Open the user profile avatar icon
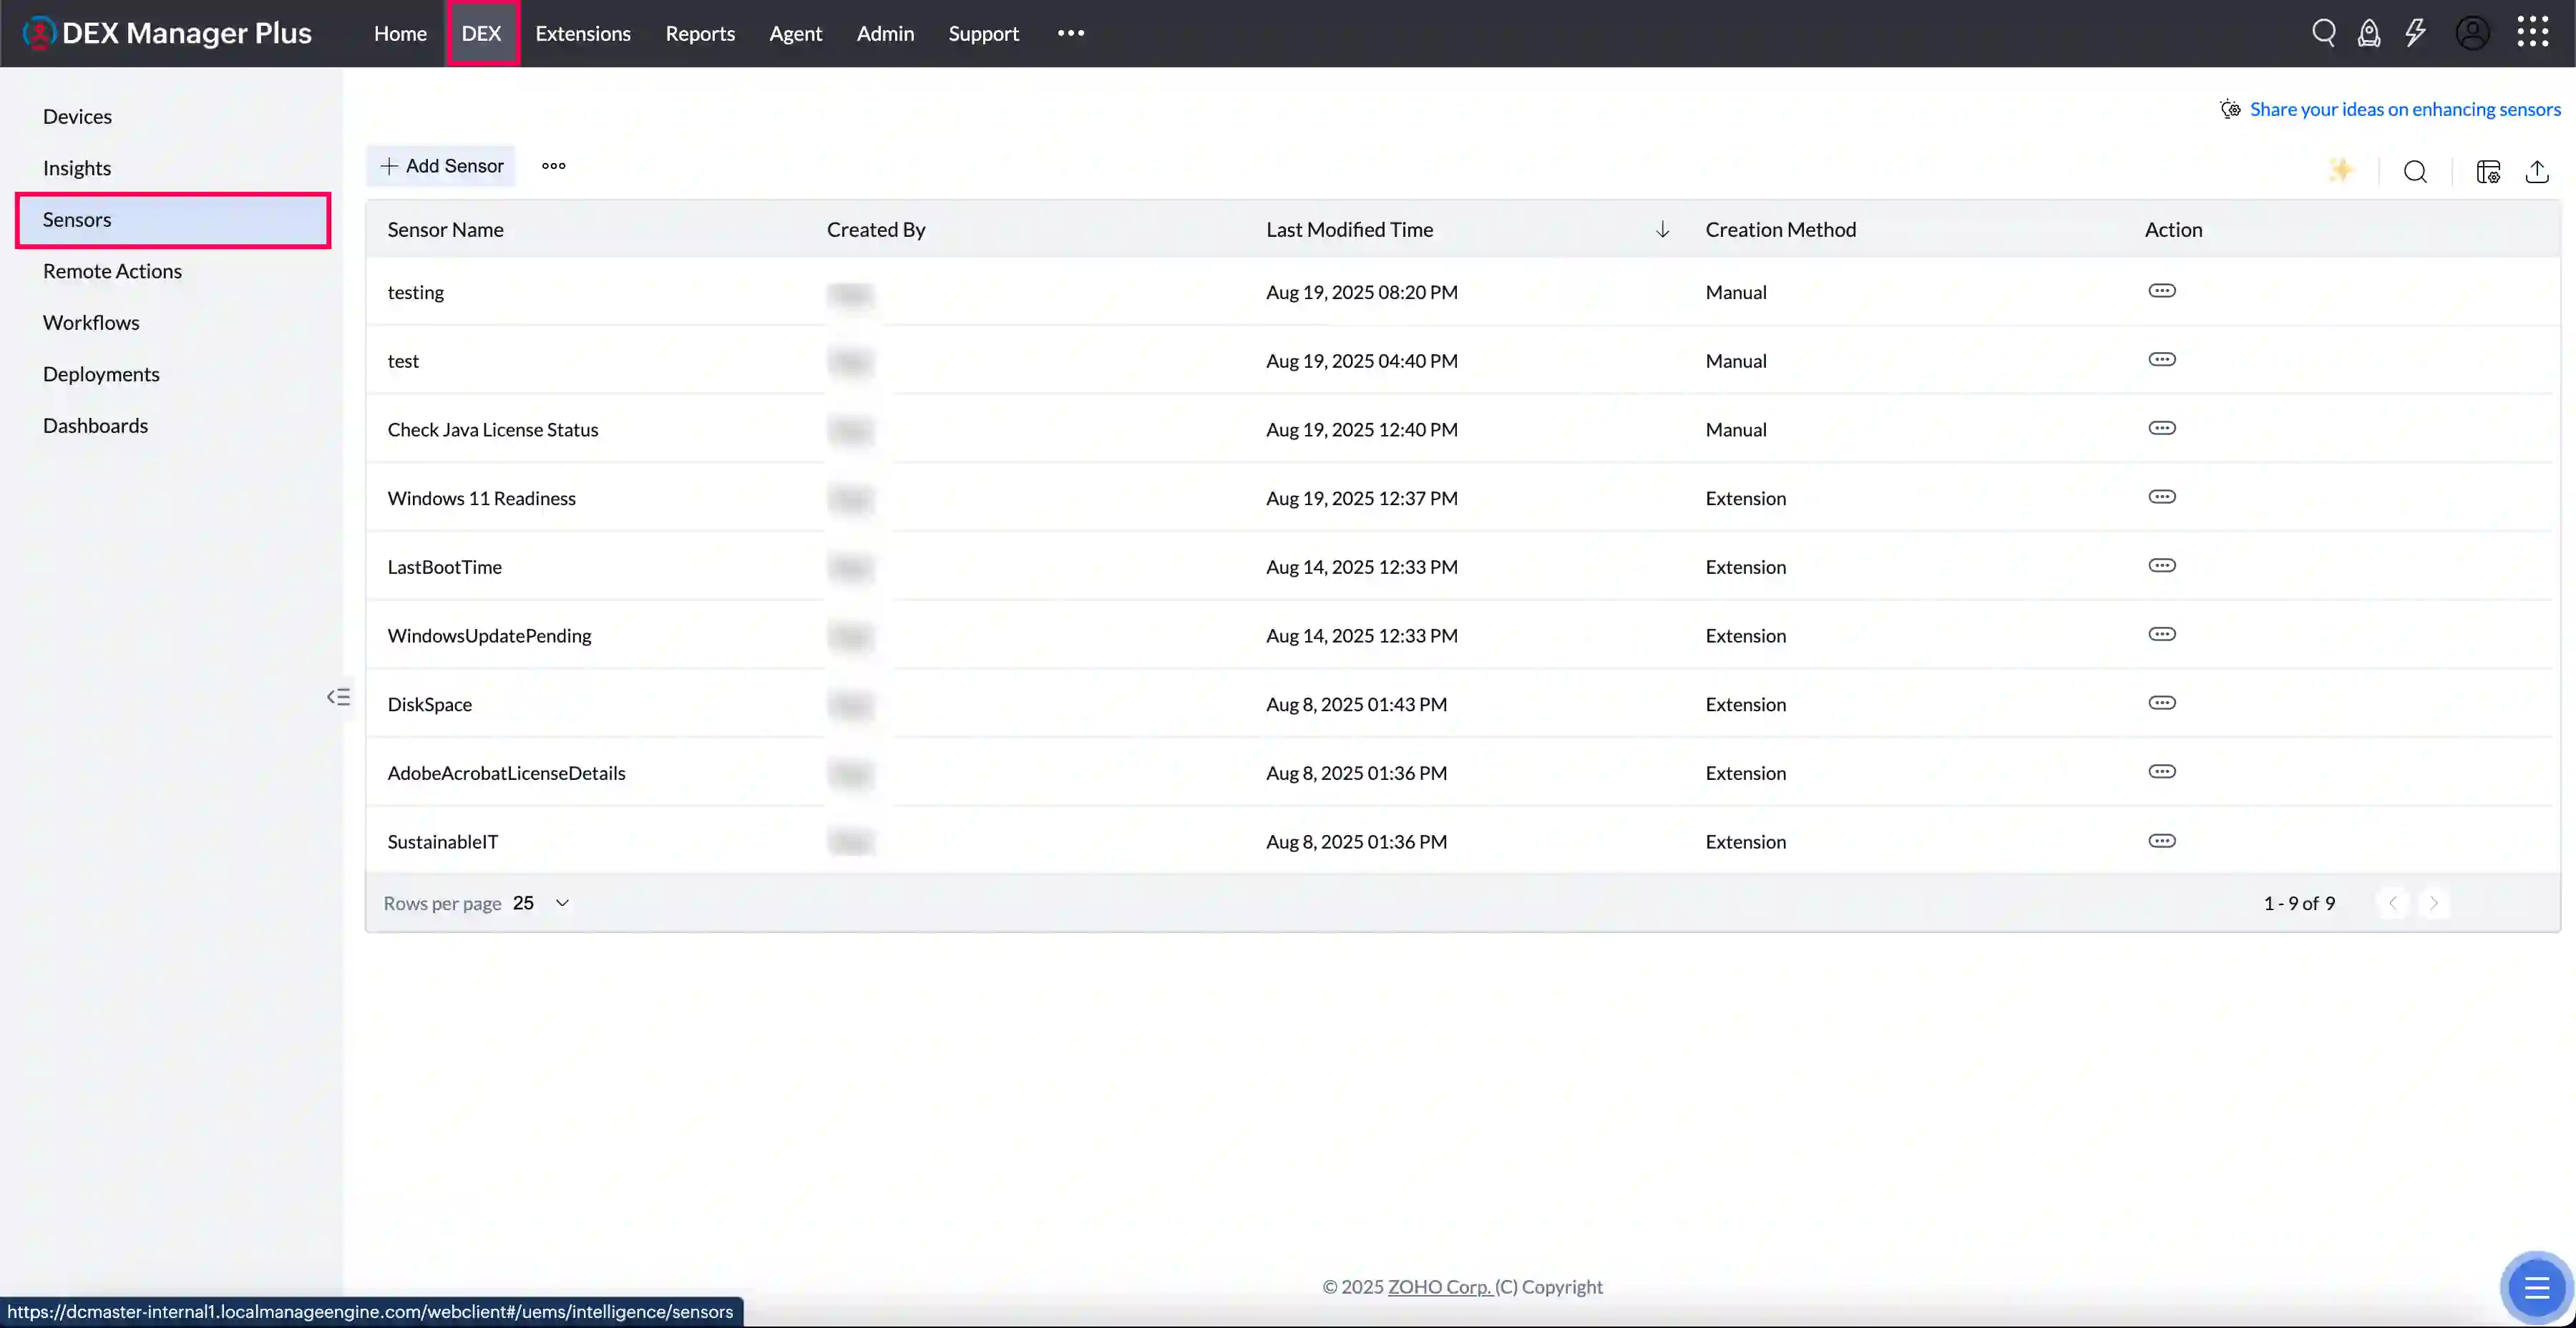The image size is (2576, 1328). (x=2472, y=33)
